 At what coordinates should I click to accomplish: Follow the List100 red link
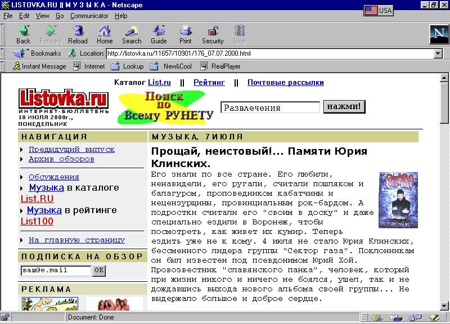37,221
